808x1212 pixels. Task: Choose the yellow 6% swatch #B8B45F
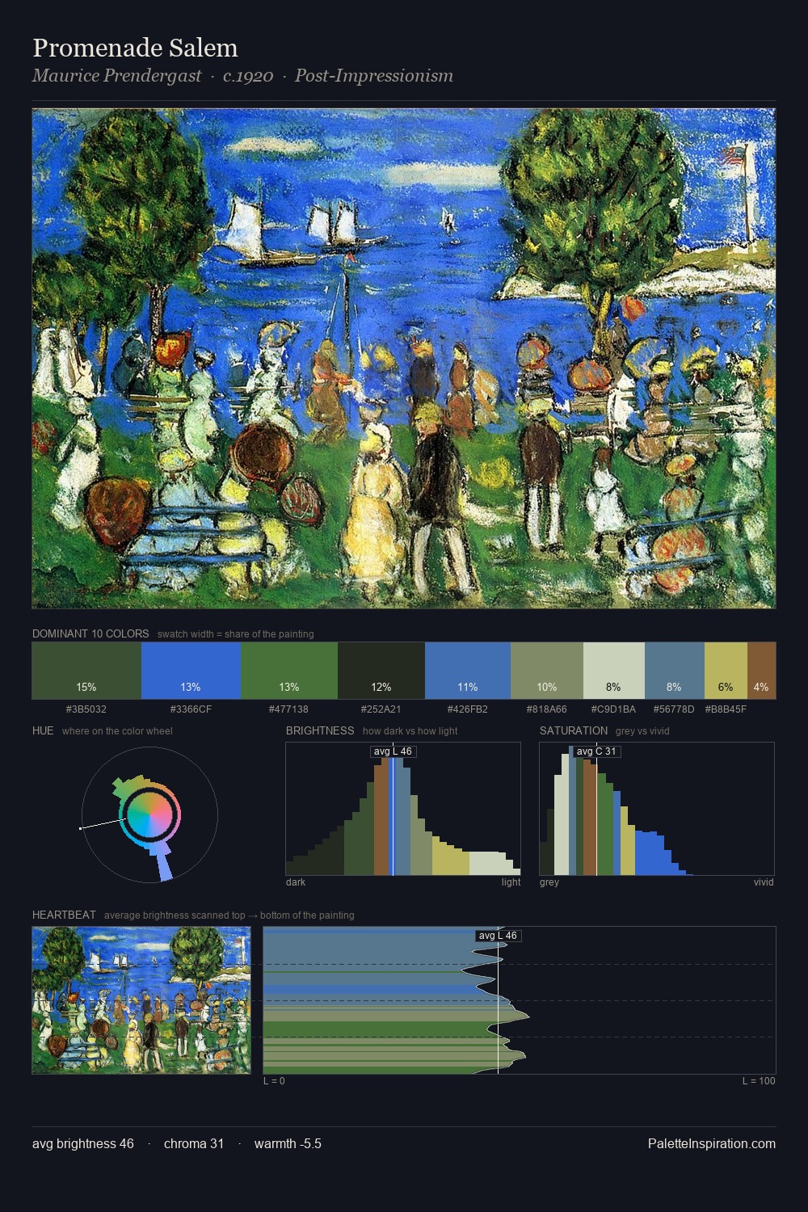[x=726, y=671]
